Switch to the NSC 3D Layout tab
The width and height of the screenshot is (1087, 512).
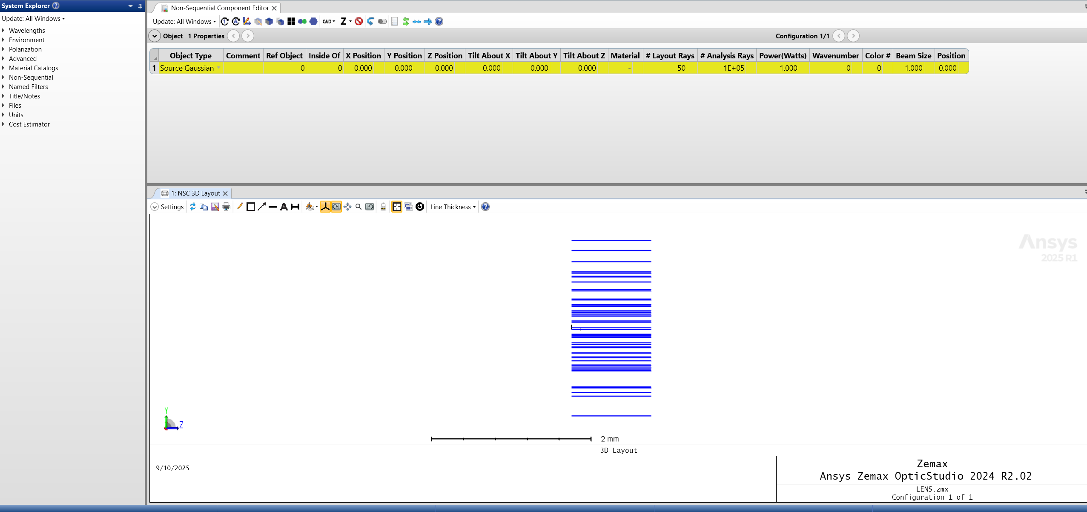tap(195, 193)
